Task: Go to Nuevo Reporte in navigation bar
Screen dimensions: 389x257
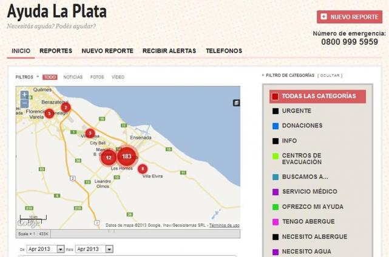Action: [107, 51]
